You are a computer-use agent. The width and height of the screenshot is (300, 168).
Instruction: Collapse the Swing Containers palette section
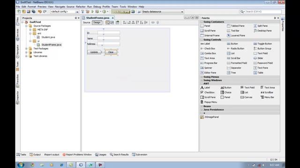pyautogui.click(x=202, y=22)
